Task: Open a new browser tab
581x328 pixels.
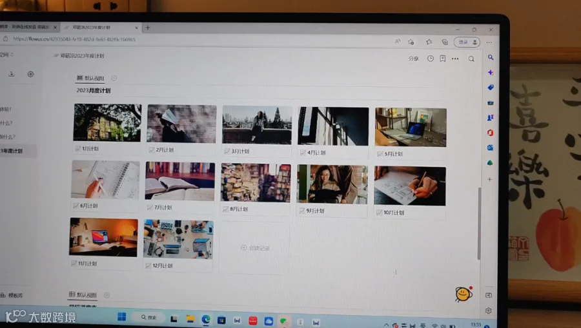Action: pyautogui.click(x=147, y=28)
